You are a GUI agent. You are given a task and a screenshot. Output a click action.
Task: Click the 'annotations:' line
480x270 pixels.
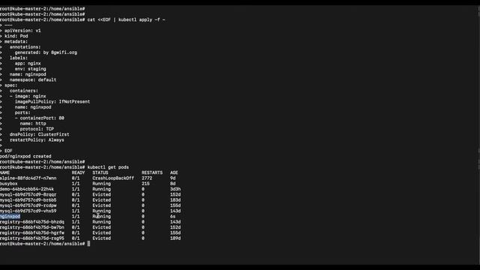coord(25,47)
